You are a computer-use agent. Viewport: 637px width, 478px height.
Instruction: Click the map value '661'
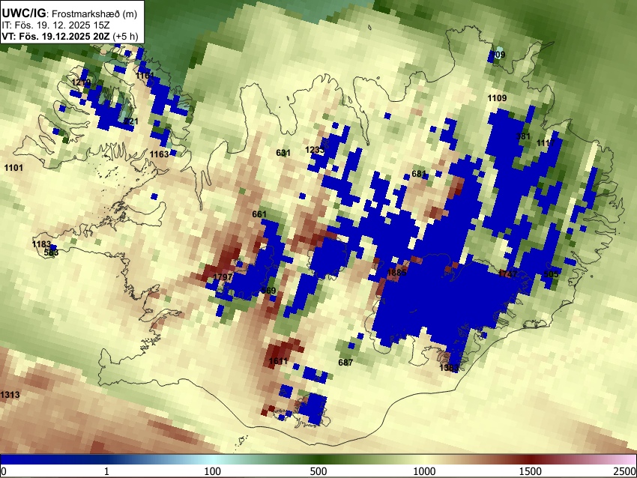[259, 214]
